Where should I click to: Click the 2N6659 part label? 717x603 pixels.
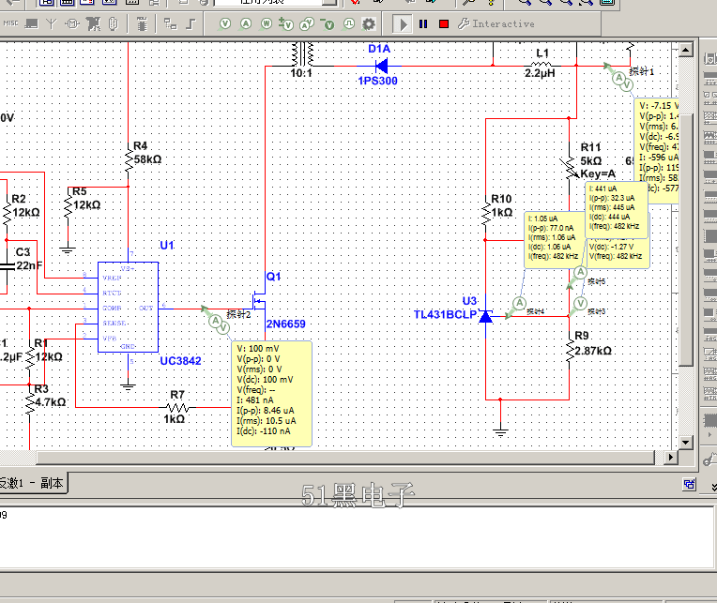pos(286,324)
